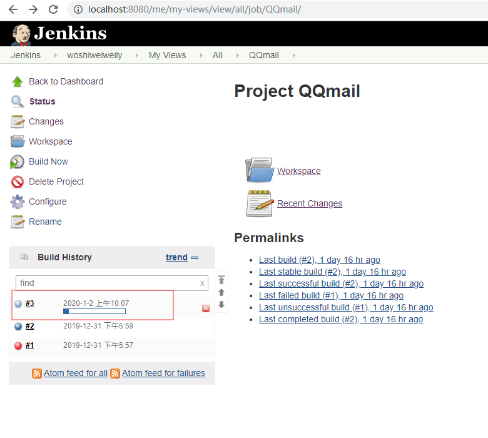Open build #3 link
Image resolution: width=488 pixels, height=438 pixels.
[x=29, y=303]
